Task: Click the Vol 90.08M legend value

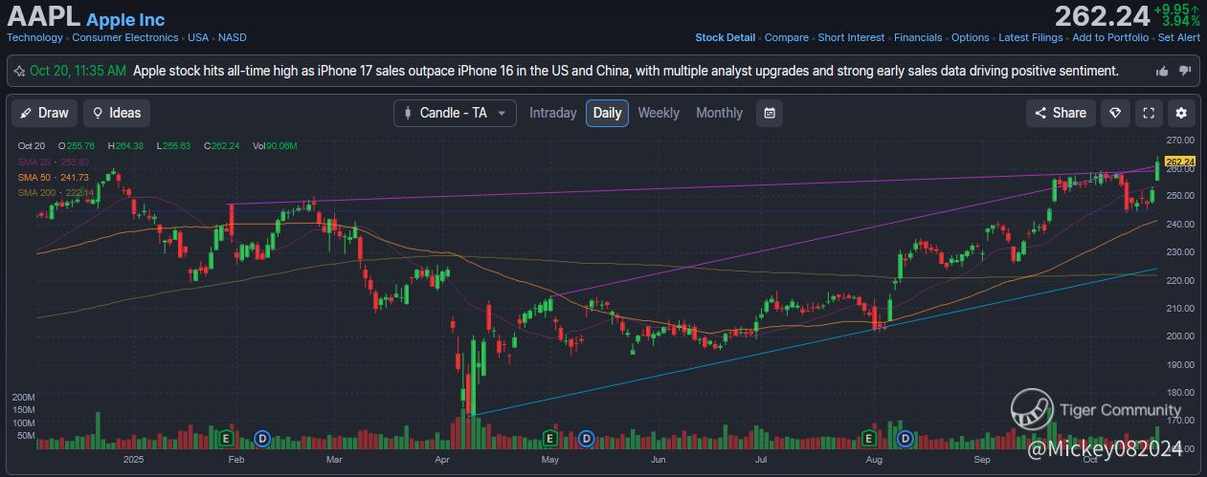Action: pos(275,146)
